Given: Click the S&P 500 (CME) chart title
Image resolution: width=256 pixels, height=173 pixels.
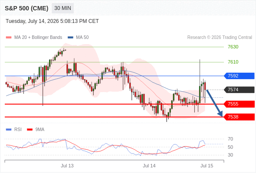Looking at the screenshot, I should [x=26, y=8].
